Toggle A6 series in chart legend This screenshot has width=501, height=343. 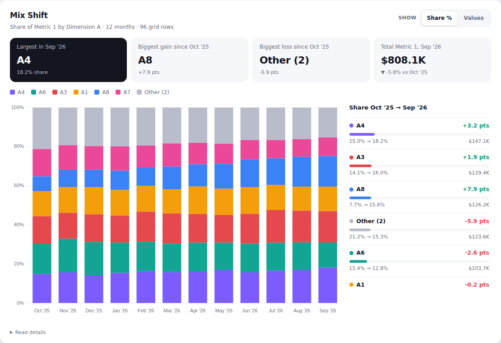coord(38,92)
